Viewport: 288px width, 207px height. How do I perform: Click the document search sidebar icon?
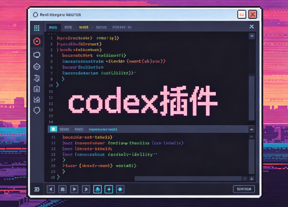[37, 78]
